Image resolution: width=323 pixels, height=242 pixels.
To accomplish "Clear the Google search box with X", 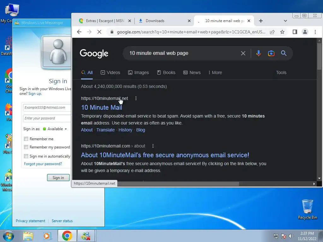I will click(243, 53).
